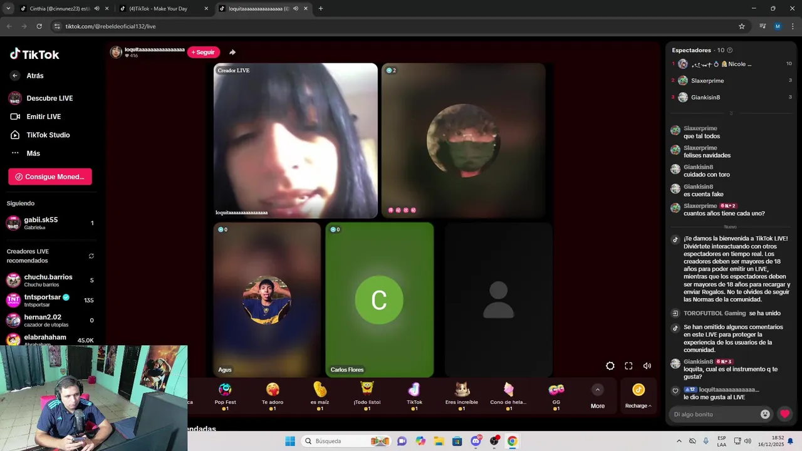Image resolution: width=802 pixels, height=451 pixels.
Task: Open OBS Studio from the taskbar
Action: coord(494,441)
